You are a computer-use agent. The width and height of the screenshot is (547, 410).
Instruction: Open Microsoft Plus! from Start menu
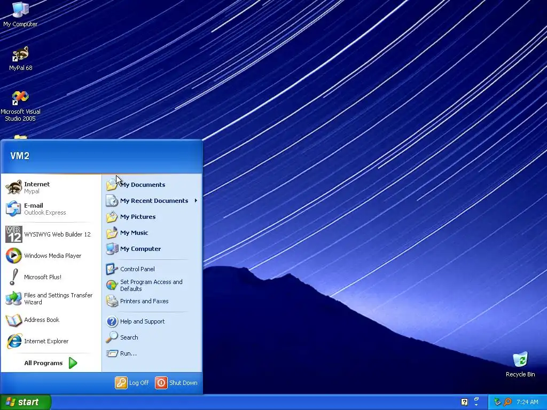(51, 277)
